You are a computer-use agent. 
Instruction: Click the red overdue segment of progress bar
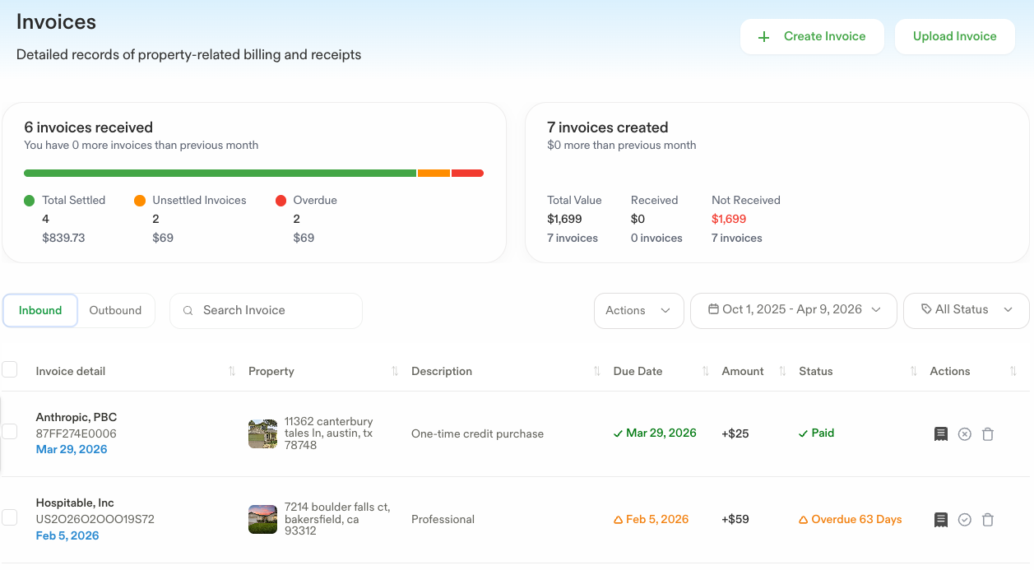[x=467, y=174]
